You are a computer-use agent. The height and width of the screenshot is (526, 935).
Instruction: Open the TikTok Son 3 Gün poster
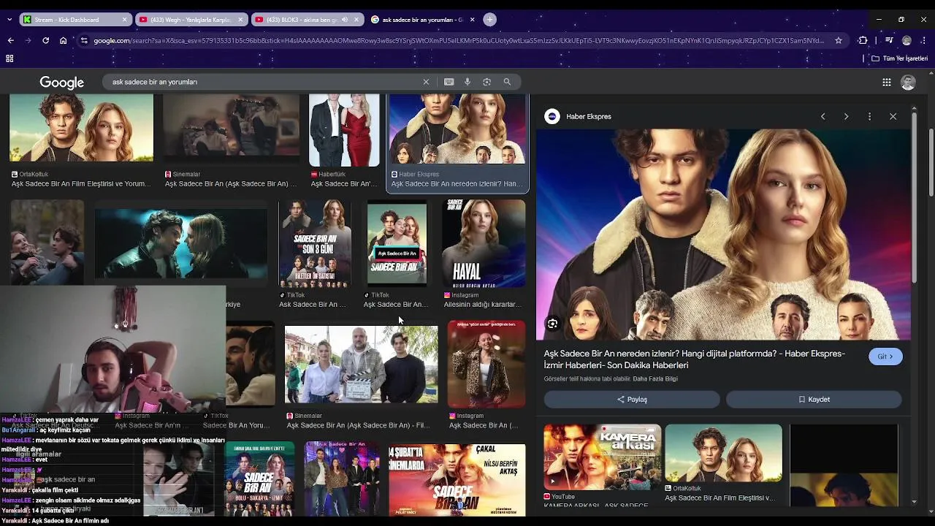314,244
